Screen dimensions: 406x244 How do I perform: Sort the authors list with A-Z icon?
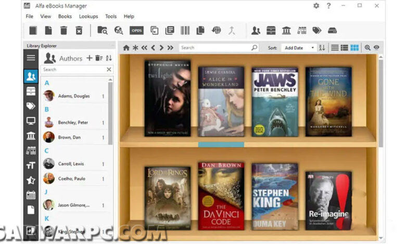pyautogui.click(x=109, y=58)
